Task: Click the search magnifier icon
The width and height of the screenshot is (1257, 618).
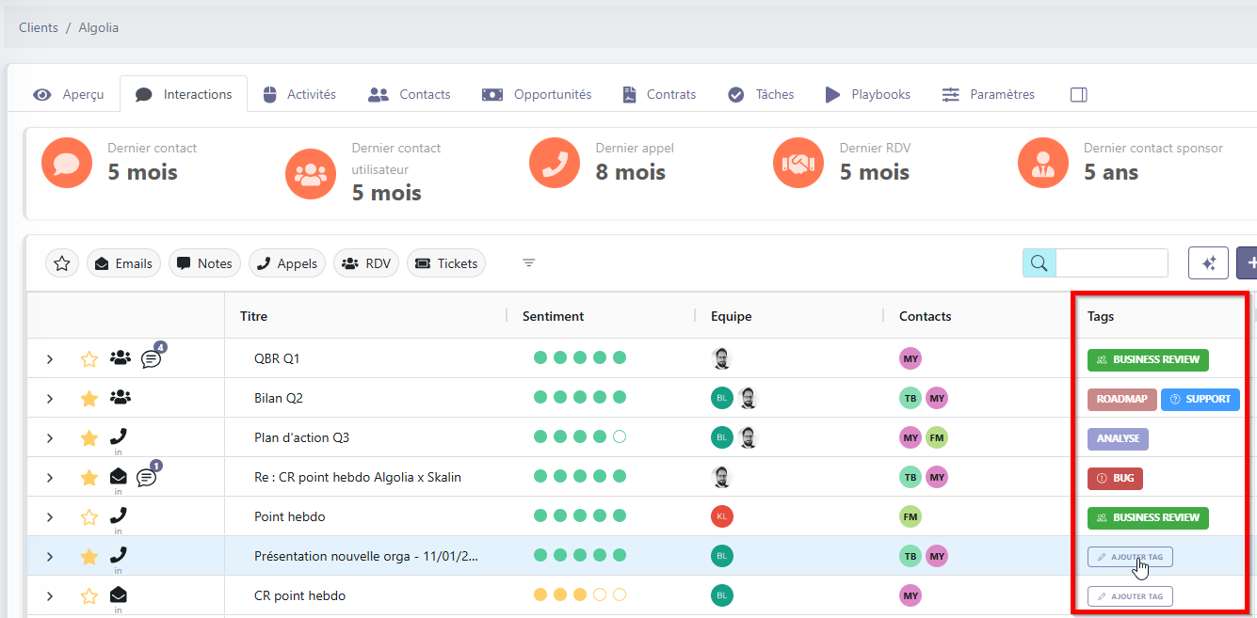Action: click(x=1039, y=263)
